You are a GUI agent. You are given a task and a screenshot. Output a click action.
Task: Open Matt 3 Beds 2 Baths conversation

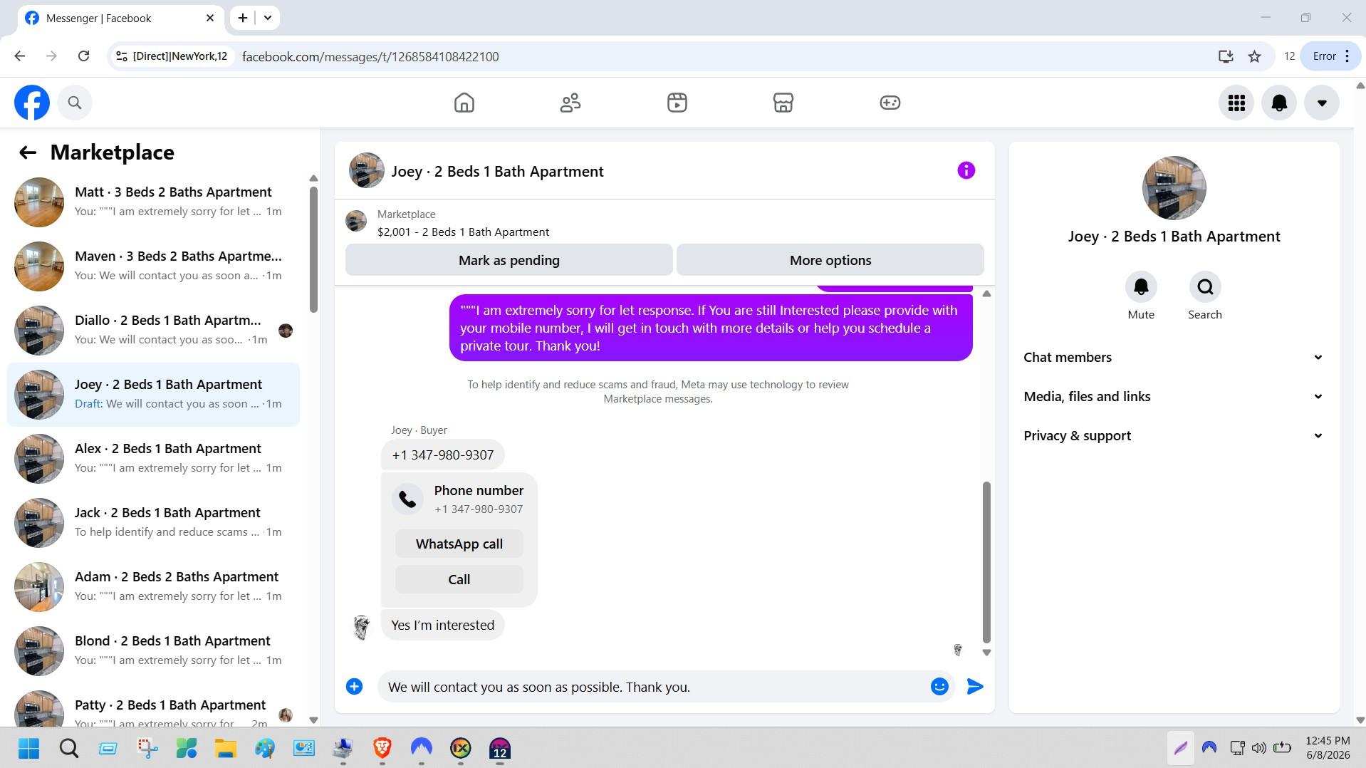[153, 202]
